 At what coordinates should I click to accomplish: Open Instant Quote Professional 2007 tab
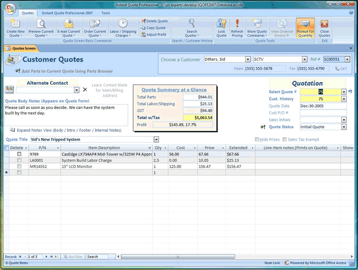67,13
